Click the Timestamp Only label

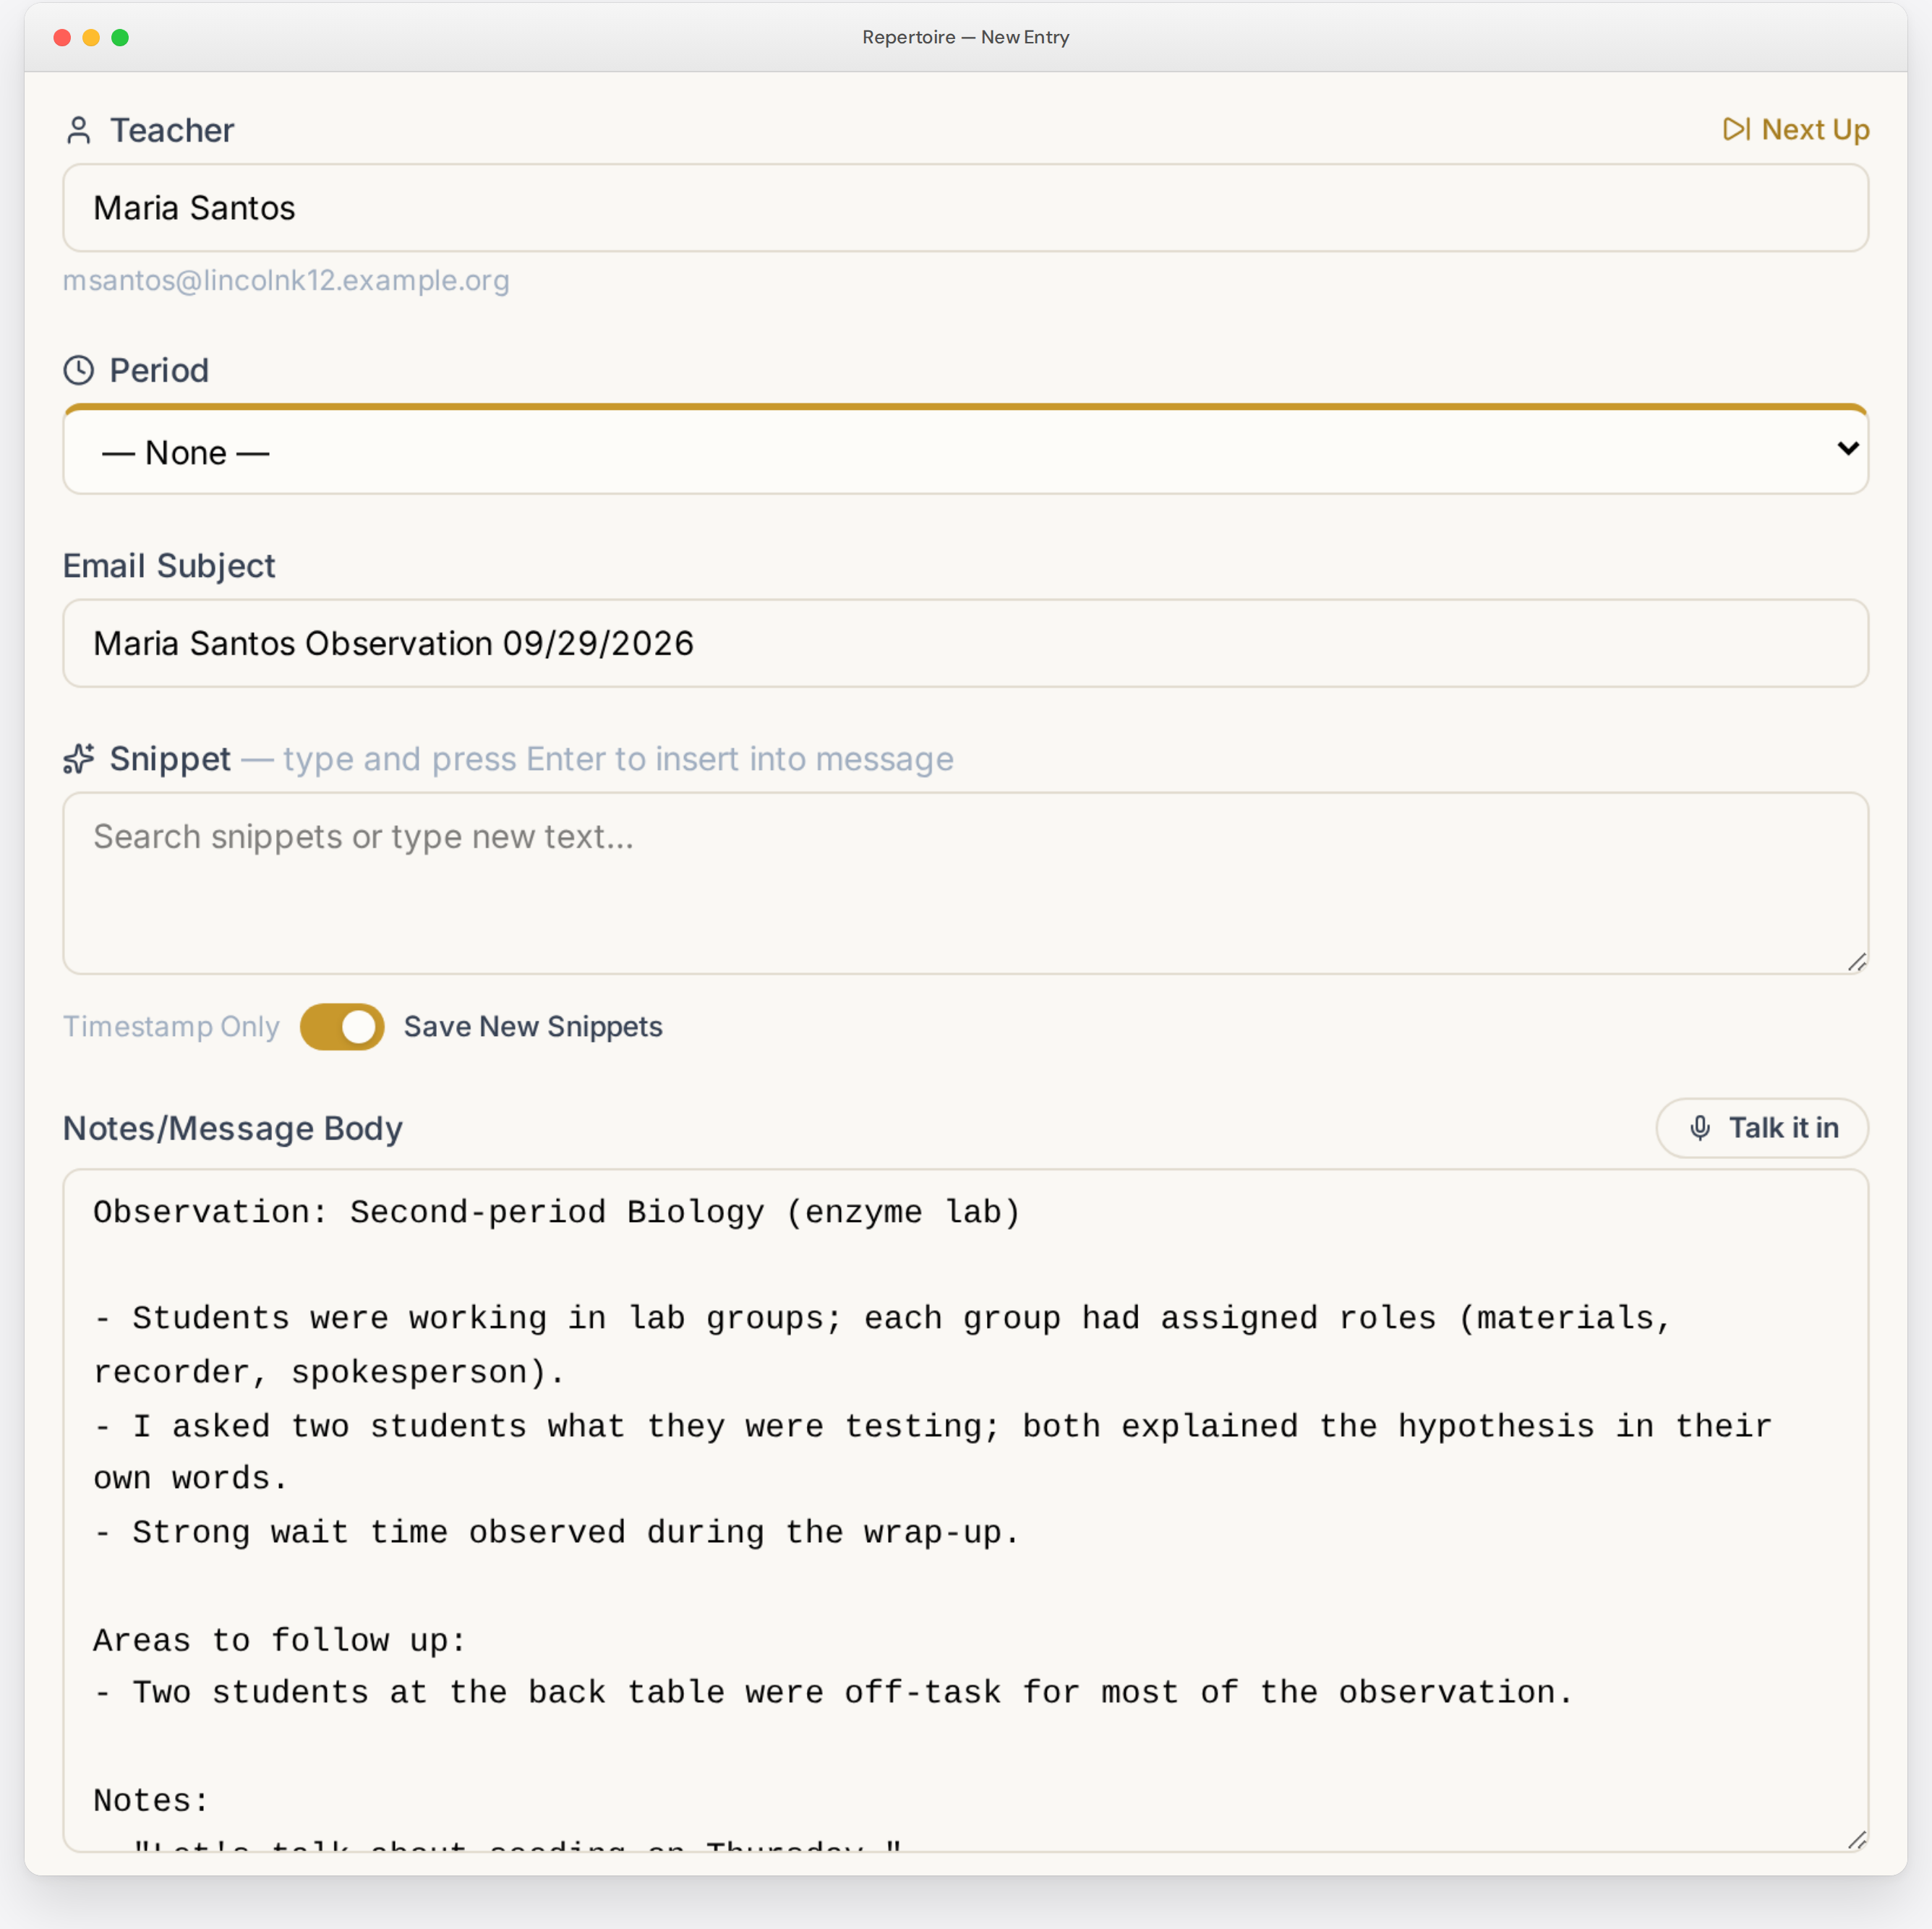[171, 1027]
